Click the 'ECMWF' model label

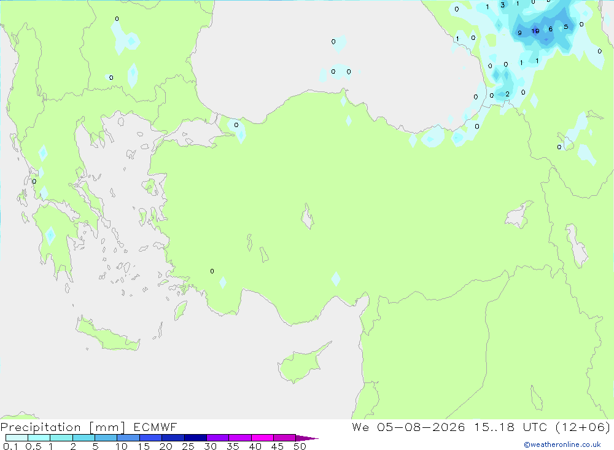(x=155, y=427)
